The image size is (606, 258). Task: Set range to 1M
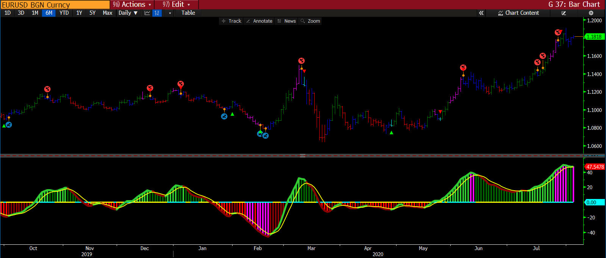[35, 13]
